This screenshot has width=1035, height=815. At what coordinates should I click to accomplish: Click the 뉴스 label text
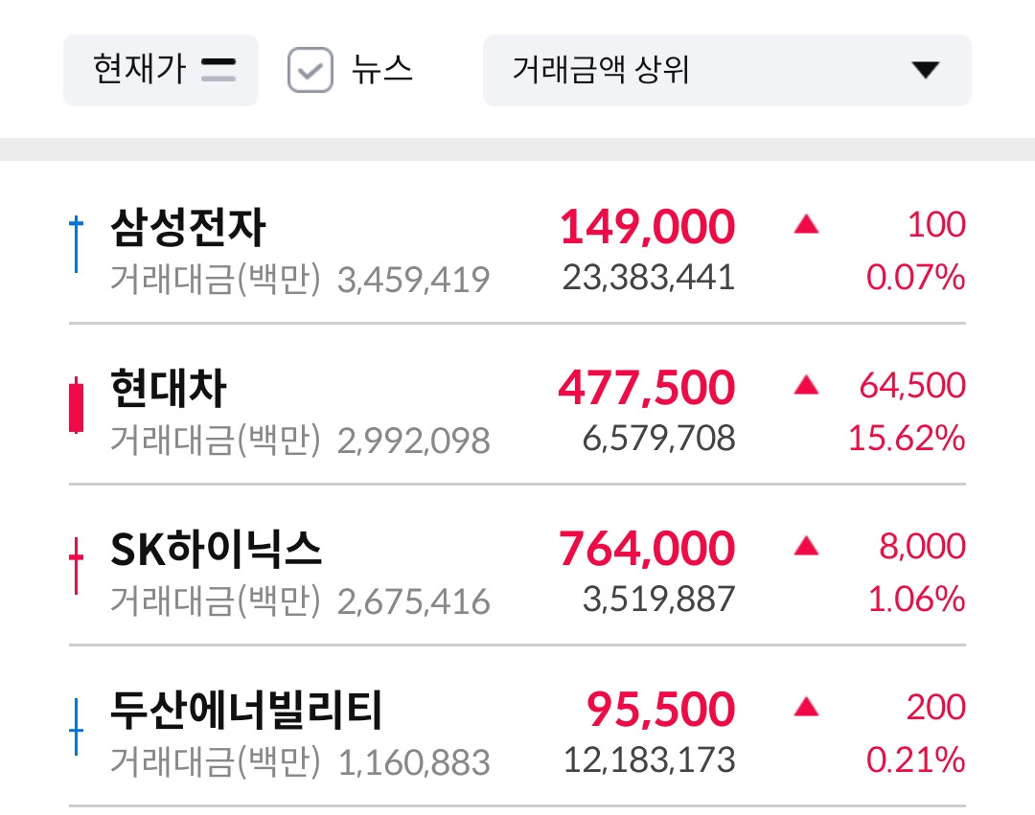click(x=381, y=70)
